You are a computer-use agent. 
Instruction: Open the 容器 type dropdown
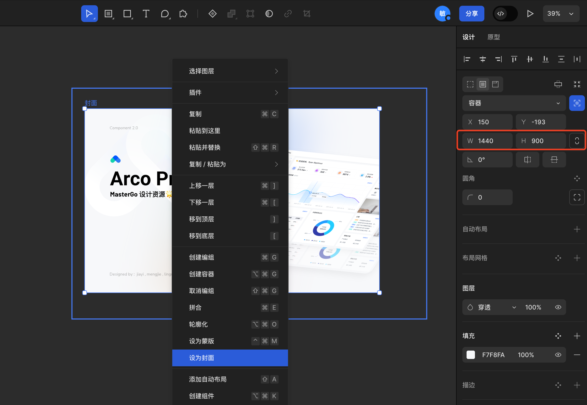click(x=514, y=103)
